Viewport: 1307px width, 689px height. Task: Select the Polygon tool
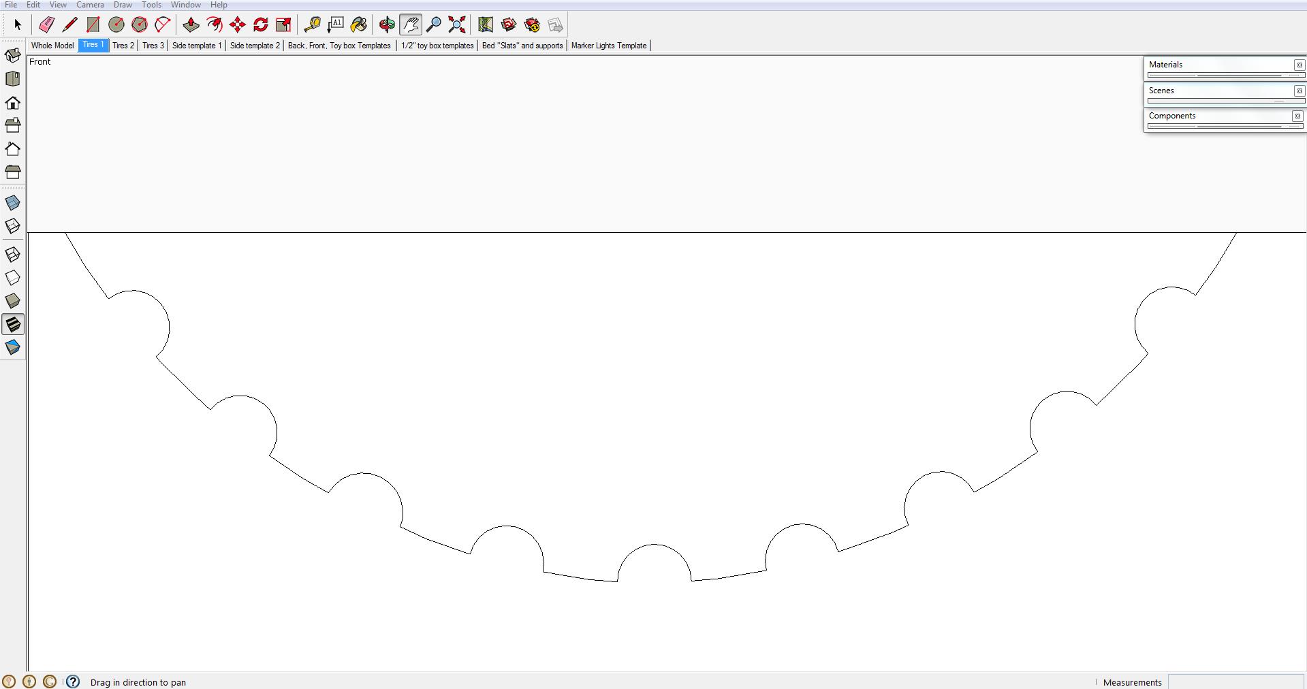[140, 25]
